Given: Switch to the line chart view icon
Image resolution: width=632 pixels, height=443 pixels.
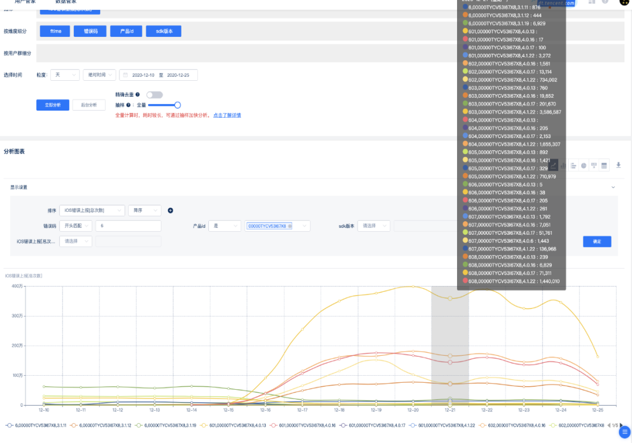Looking at the screenshot, I should tap(553, 165).
